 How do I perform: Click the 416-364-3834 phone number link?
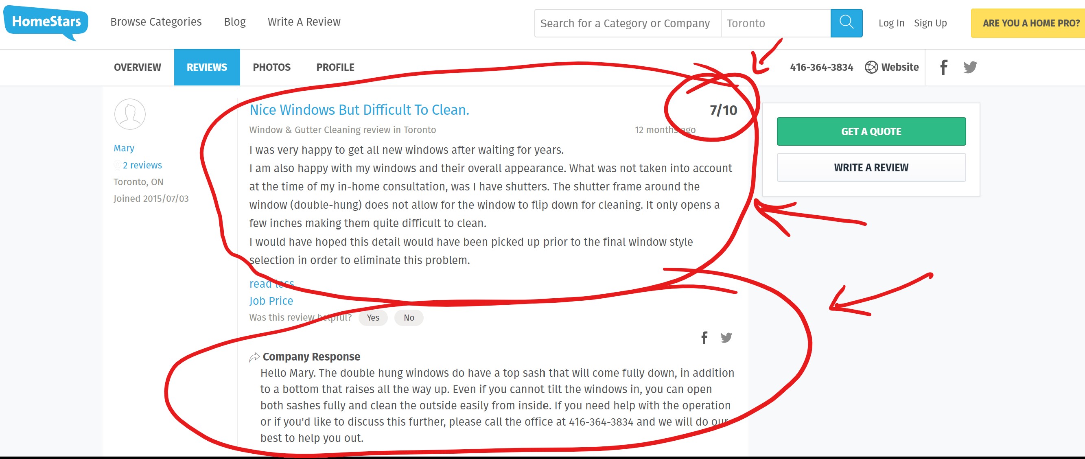(x=821, y=66)
